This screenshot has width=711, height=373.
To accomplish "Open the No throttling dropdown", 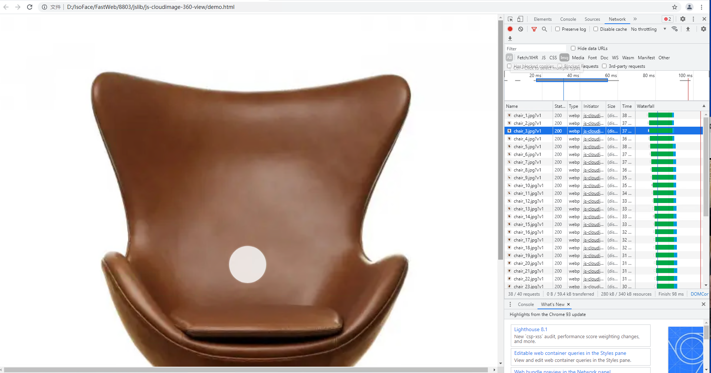I will pos(648,29).
